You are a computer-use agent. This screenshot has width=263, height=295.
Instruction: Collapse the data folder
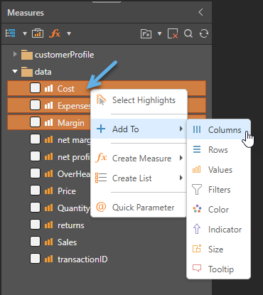tap(15, 71)
